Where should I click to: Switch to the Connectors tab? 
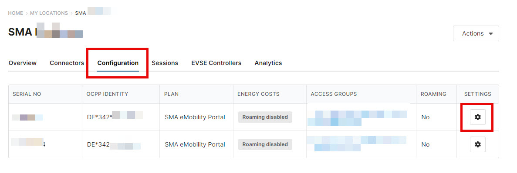[67, 63]
